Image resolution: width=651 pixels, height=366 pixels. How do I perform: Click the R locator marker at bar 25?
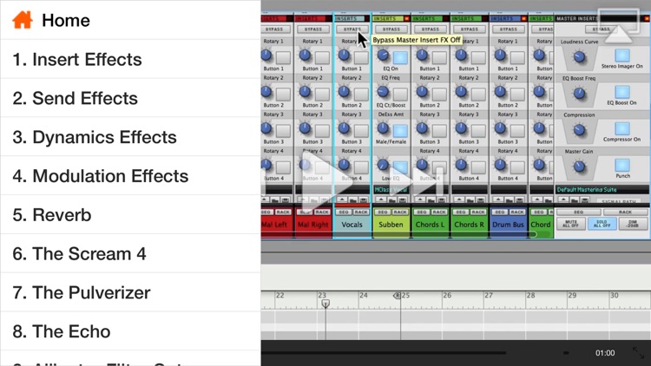pos(397,296)
